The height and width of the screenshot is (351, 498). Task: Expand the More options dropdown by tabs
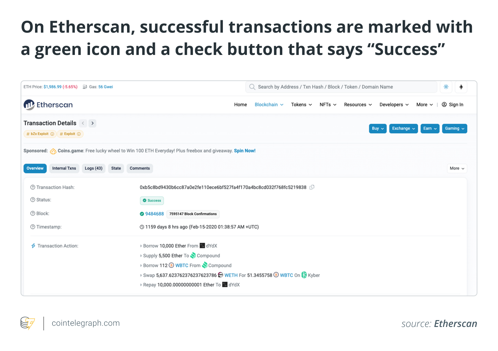[x=457, y=168]
